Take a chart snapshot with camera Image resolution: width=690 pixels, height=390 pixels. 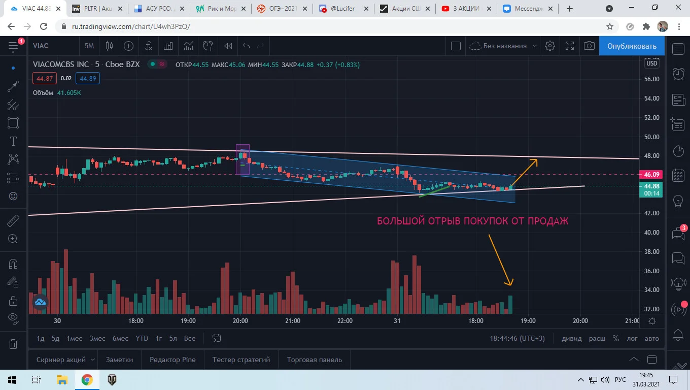coord(589,46)
